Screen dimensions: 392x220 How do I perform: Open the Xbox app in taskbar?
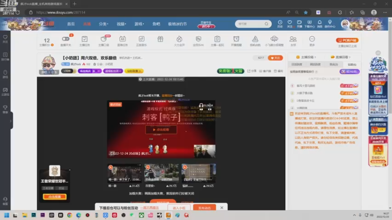point(142,215)
